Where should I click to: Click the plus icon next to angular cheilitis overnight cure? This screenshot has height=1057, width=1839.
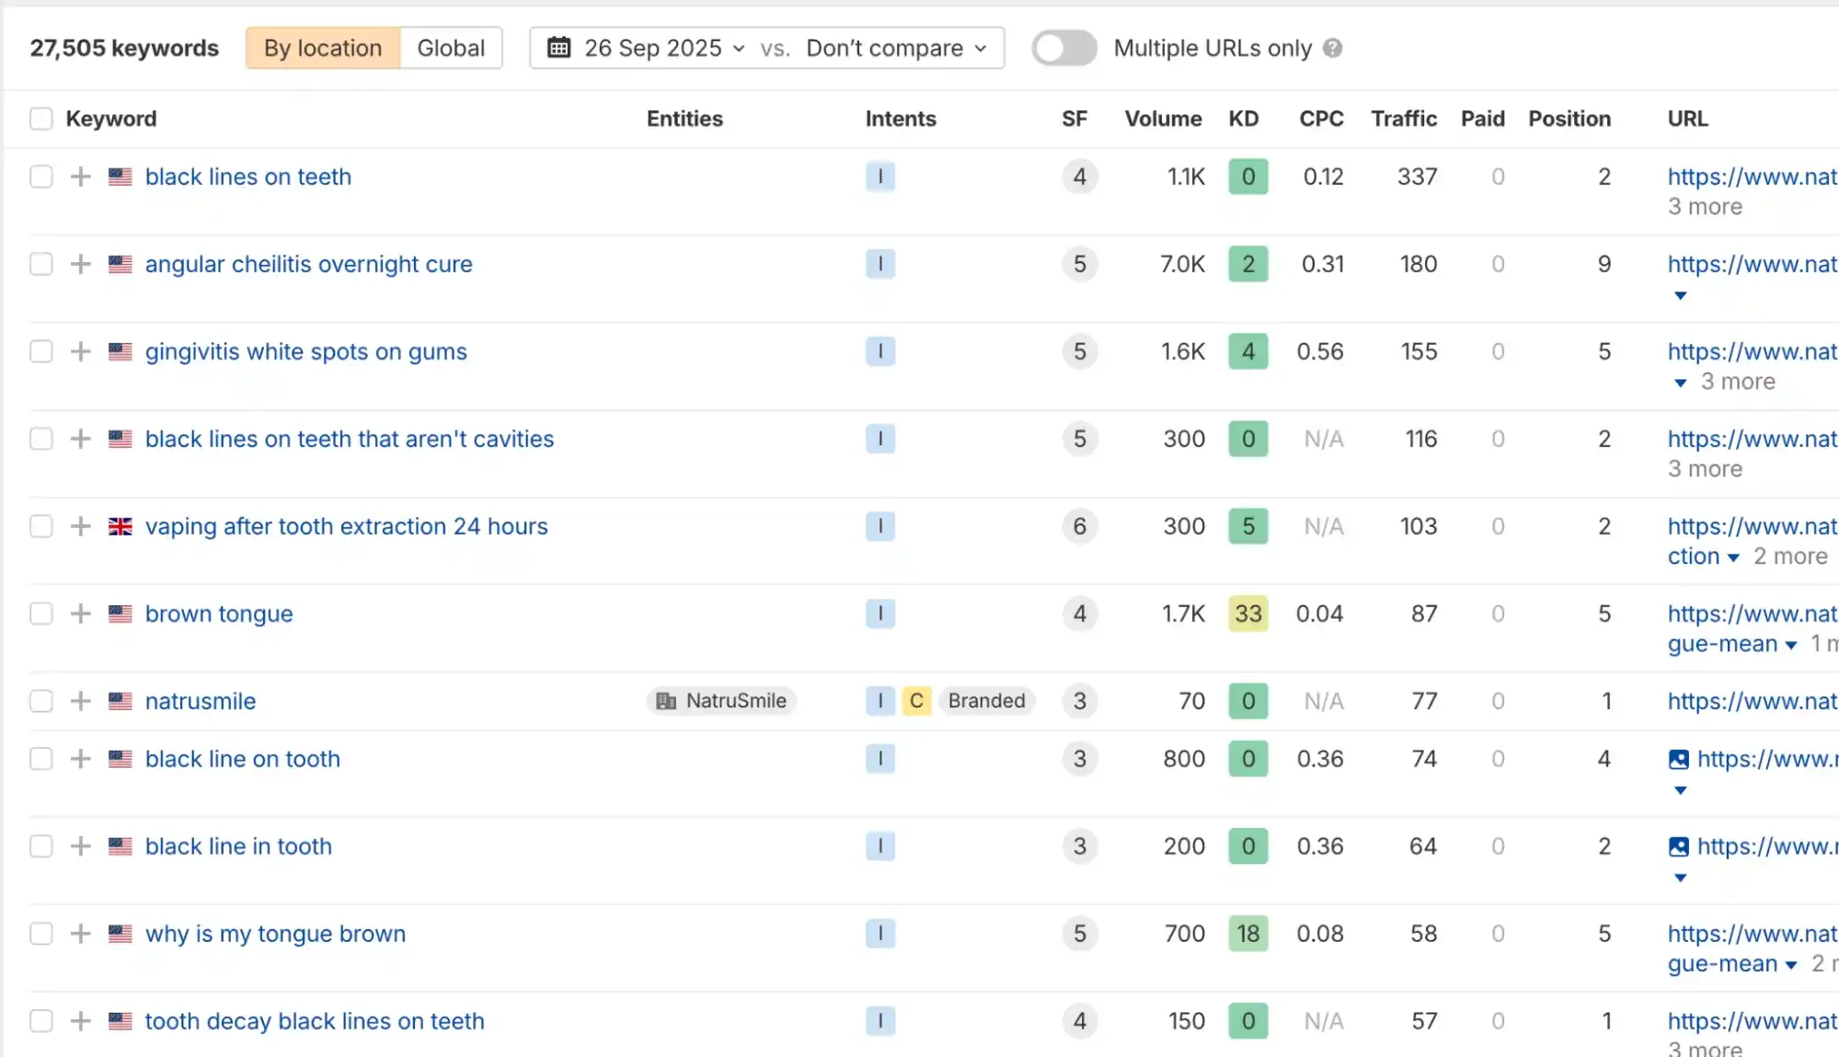click(81, 264)
